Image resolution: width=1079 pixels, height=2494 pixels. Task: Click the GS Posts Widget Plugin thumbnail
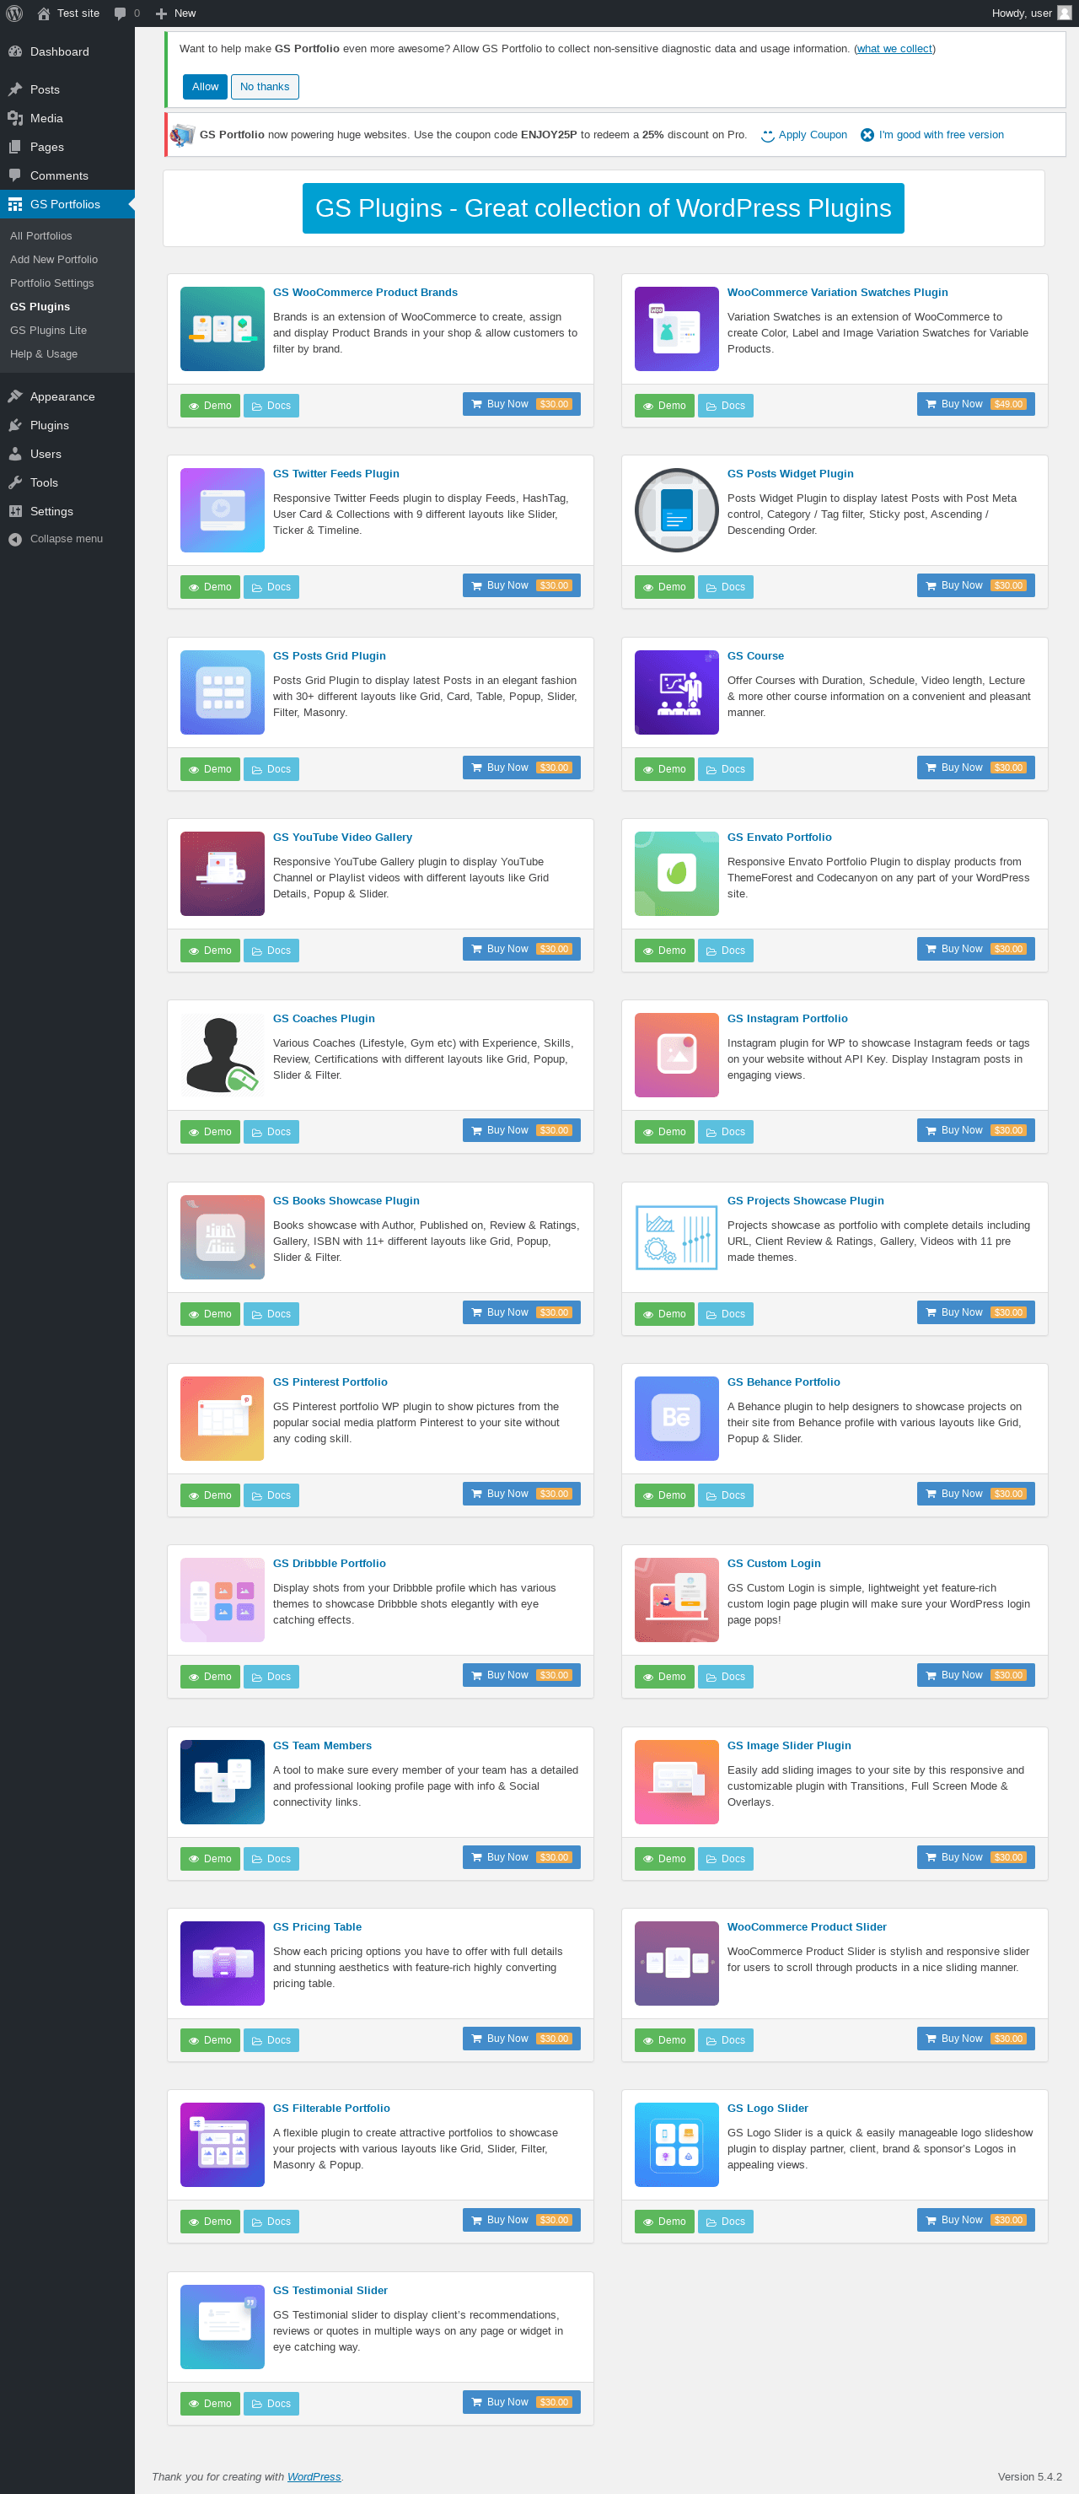(x=676, y=510)
